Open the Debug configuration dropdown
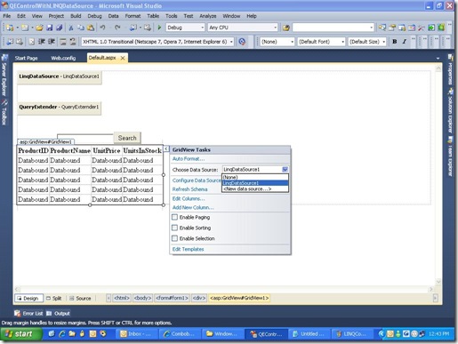Screen dimensions: 458x344 click(x=185, y=28)
